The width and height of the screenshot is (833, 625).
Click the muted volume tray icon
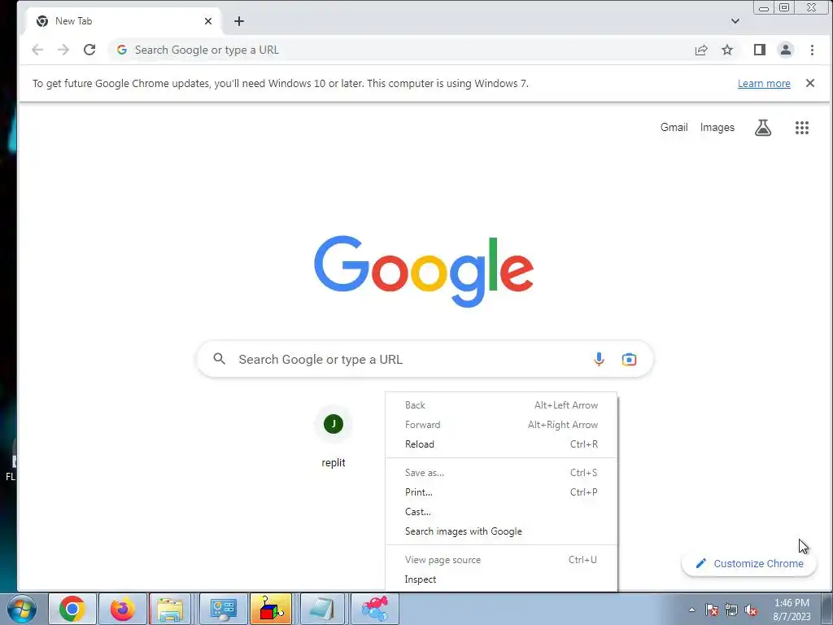pos(751,610)
